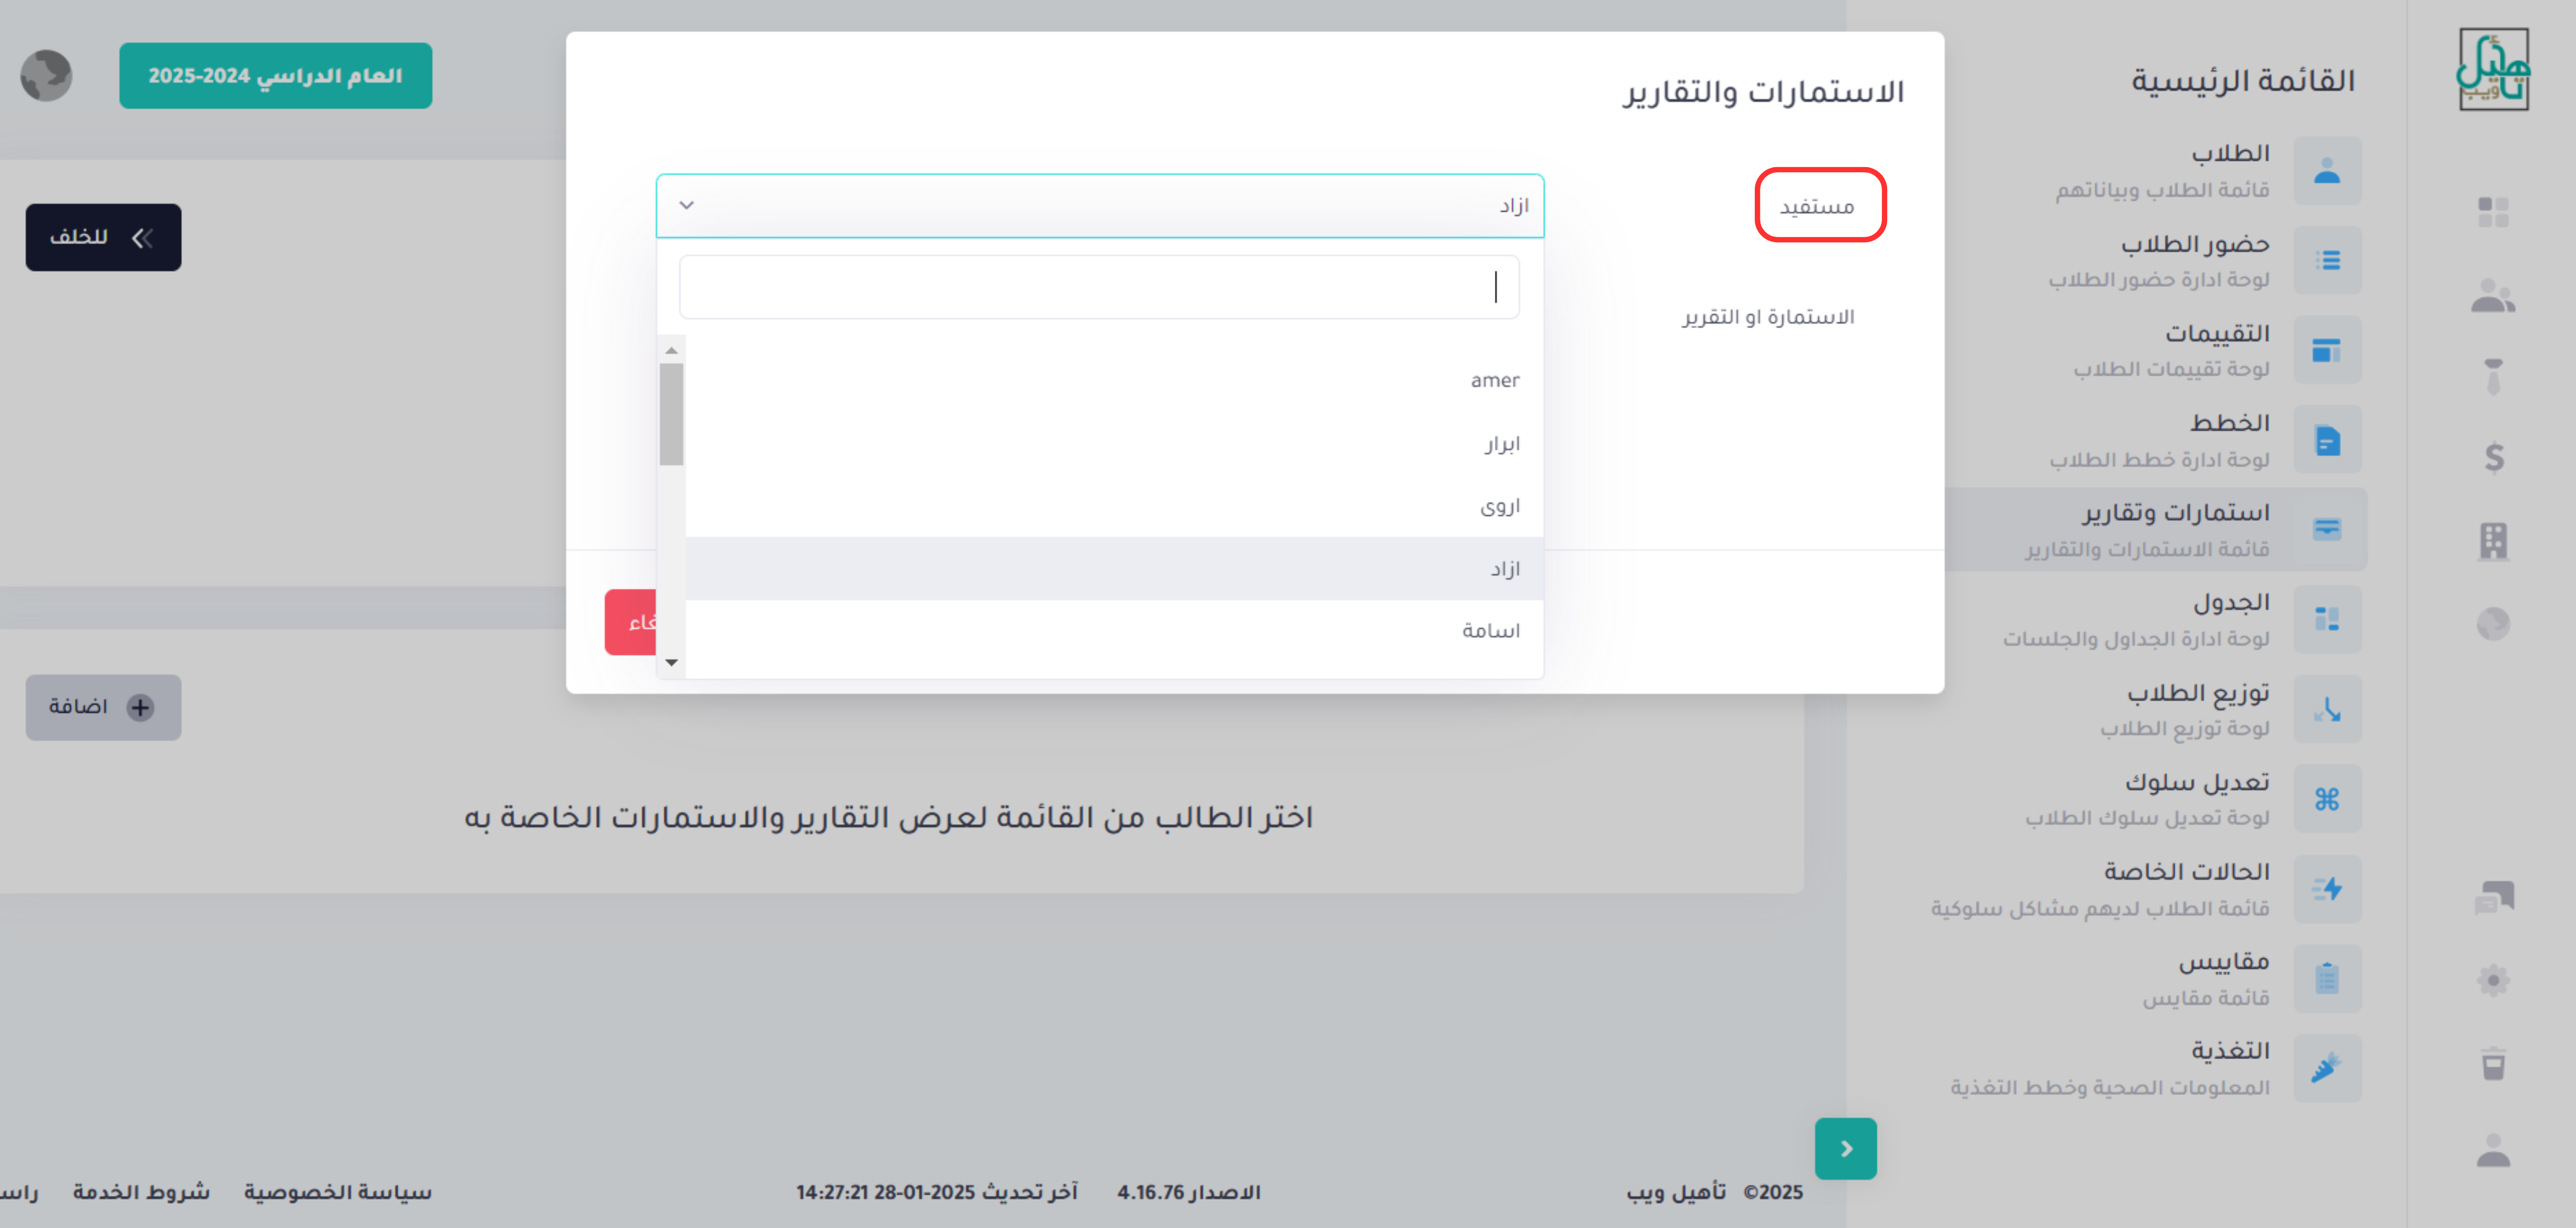The image size is (2576, 1228).
Task: Click the dropdown search input field
Action: [1099, 287]
